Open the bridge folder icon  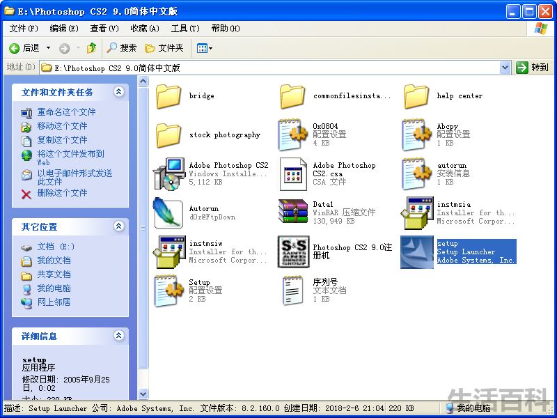click(168, 96)
